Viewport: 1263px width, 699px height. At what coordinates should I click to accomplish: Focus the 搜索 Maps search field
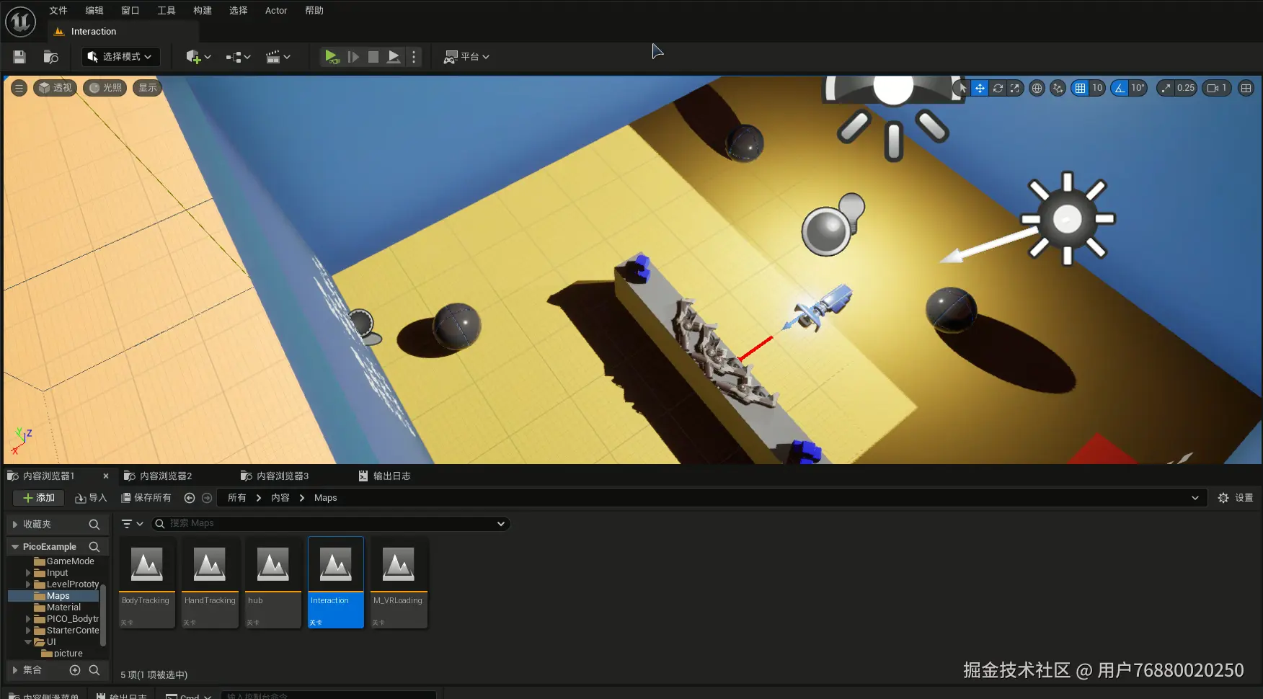(x=330, y=524)
